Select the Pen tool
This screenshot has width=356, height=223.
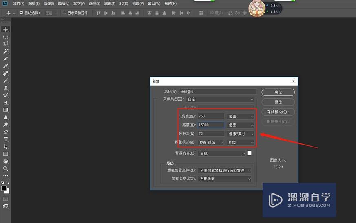coord(6,132)
